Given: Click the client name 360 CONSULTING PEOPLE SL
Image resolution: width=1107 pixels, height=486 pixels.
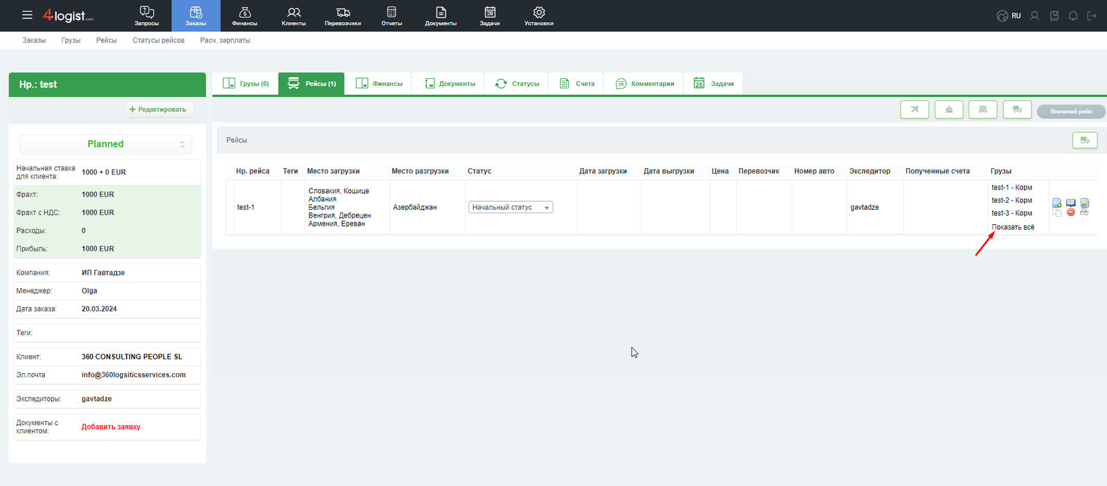Looking at the screenshot, I should point(132,357).
